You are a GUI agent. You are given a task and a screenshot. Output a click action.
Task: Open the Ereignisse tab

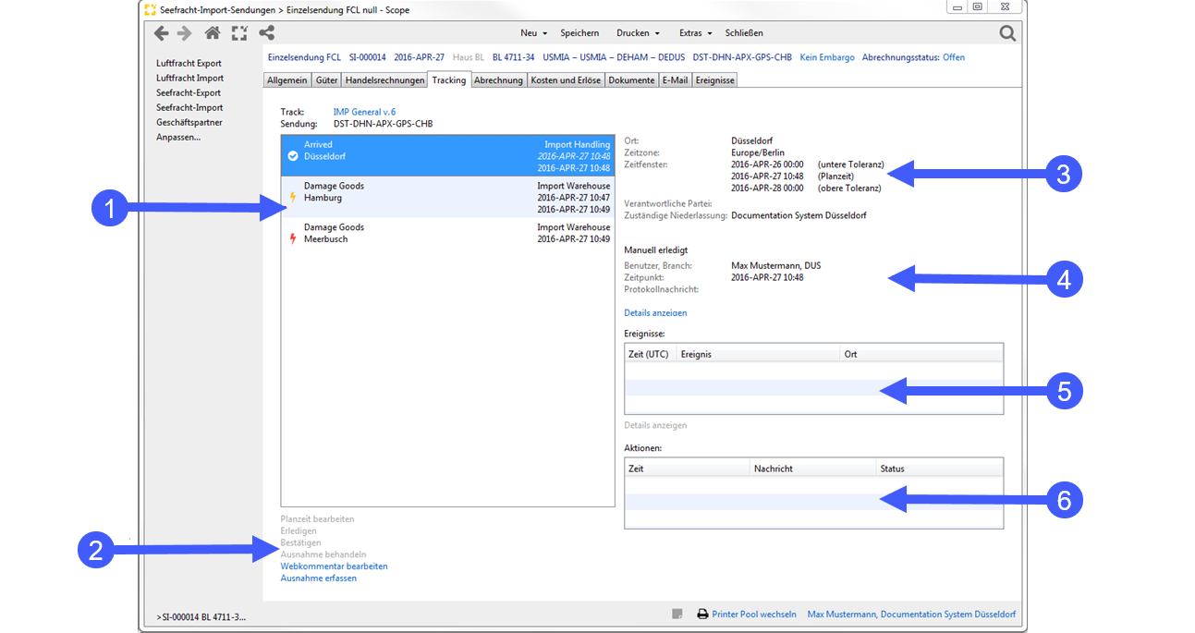[x=713, y=79]
